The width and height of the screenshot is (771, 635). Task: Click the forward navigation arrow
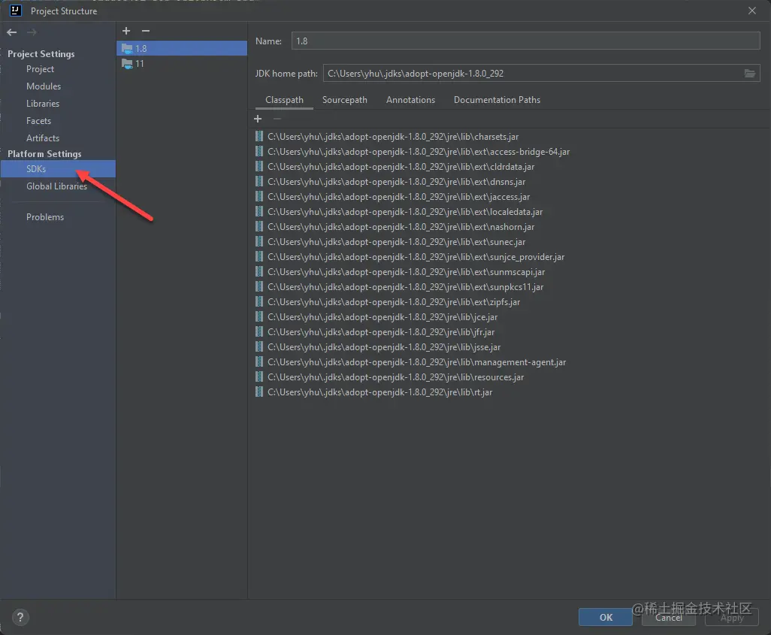32,32
